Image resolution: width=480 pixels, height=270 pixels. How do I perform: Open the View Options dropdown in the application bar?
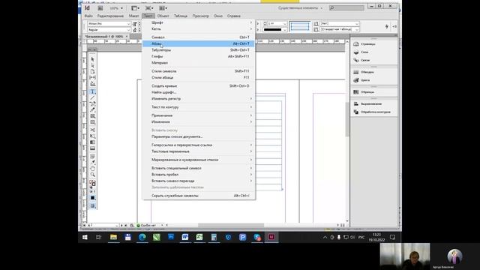(135, 8)
